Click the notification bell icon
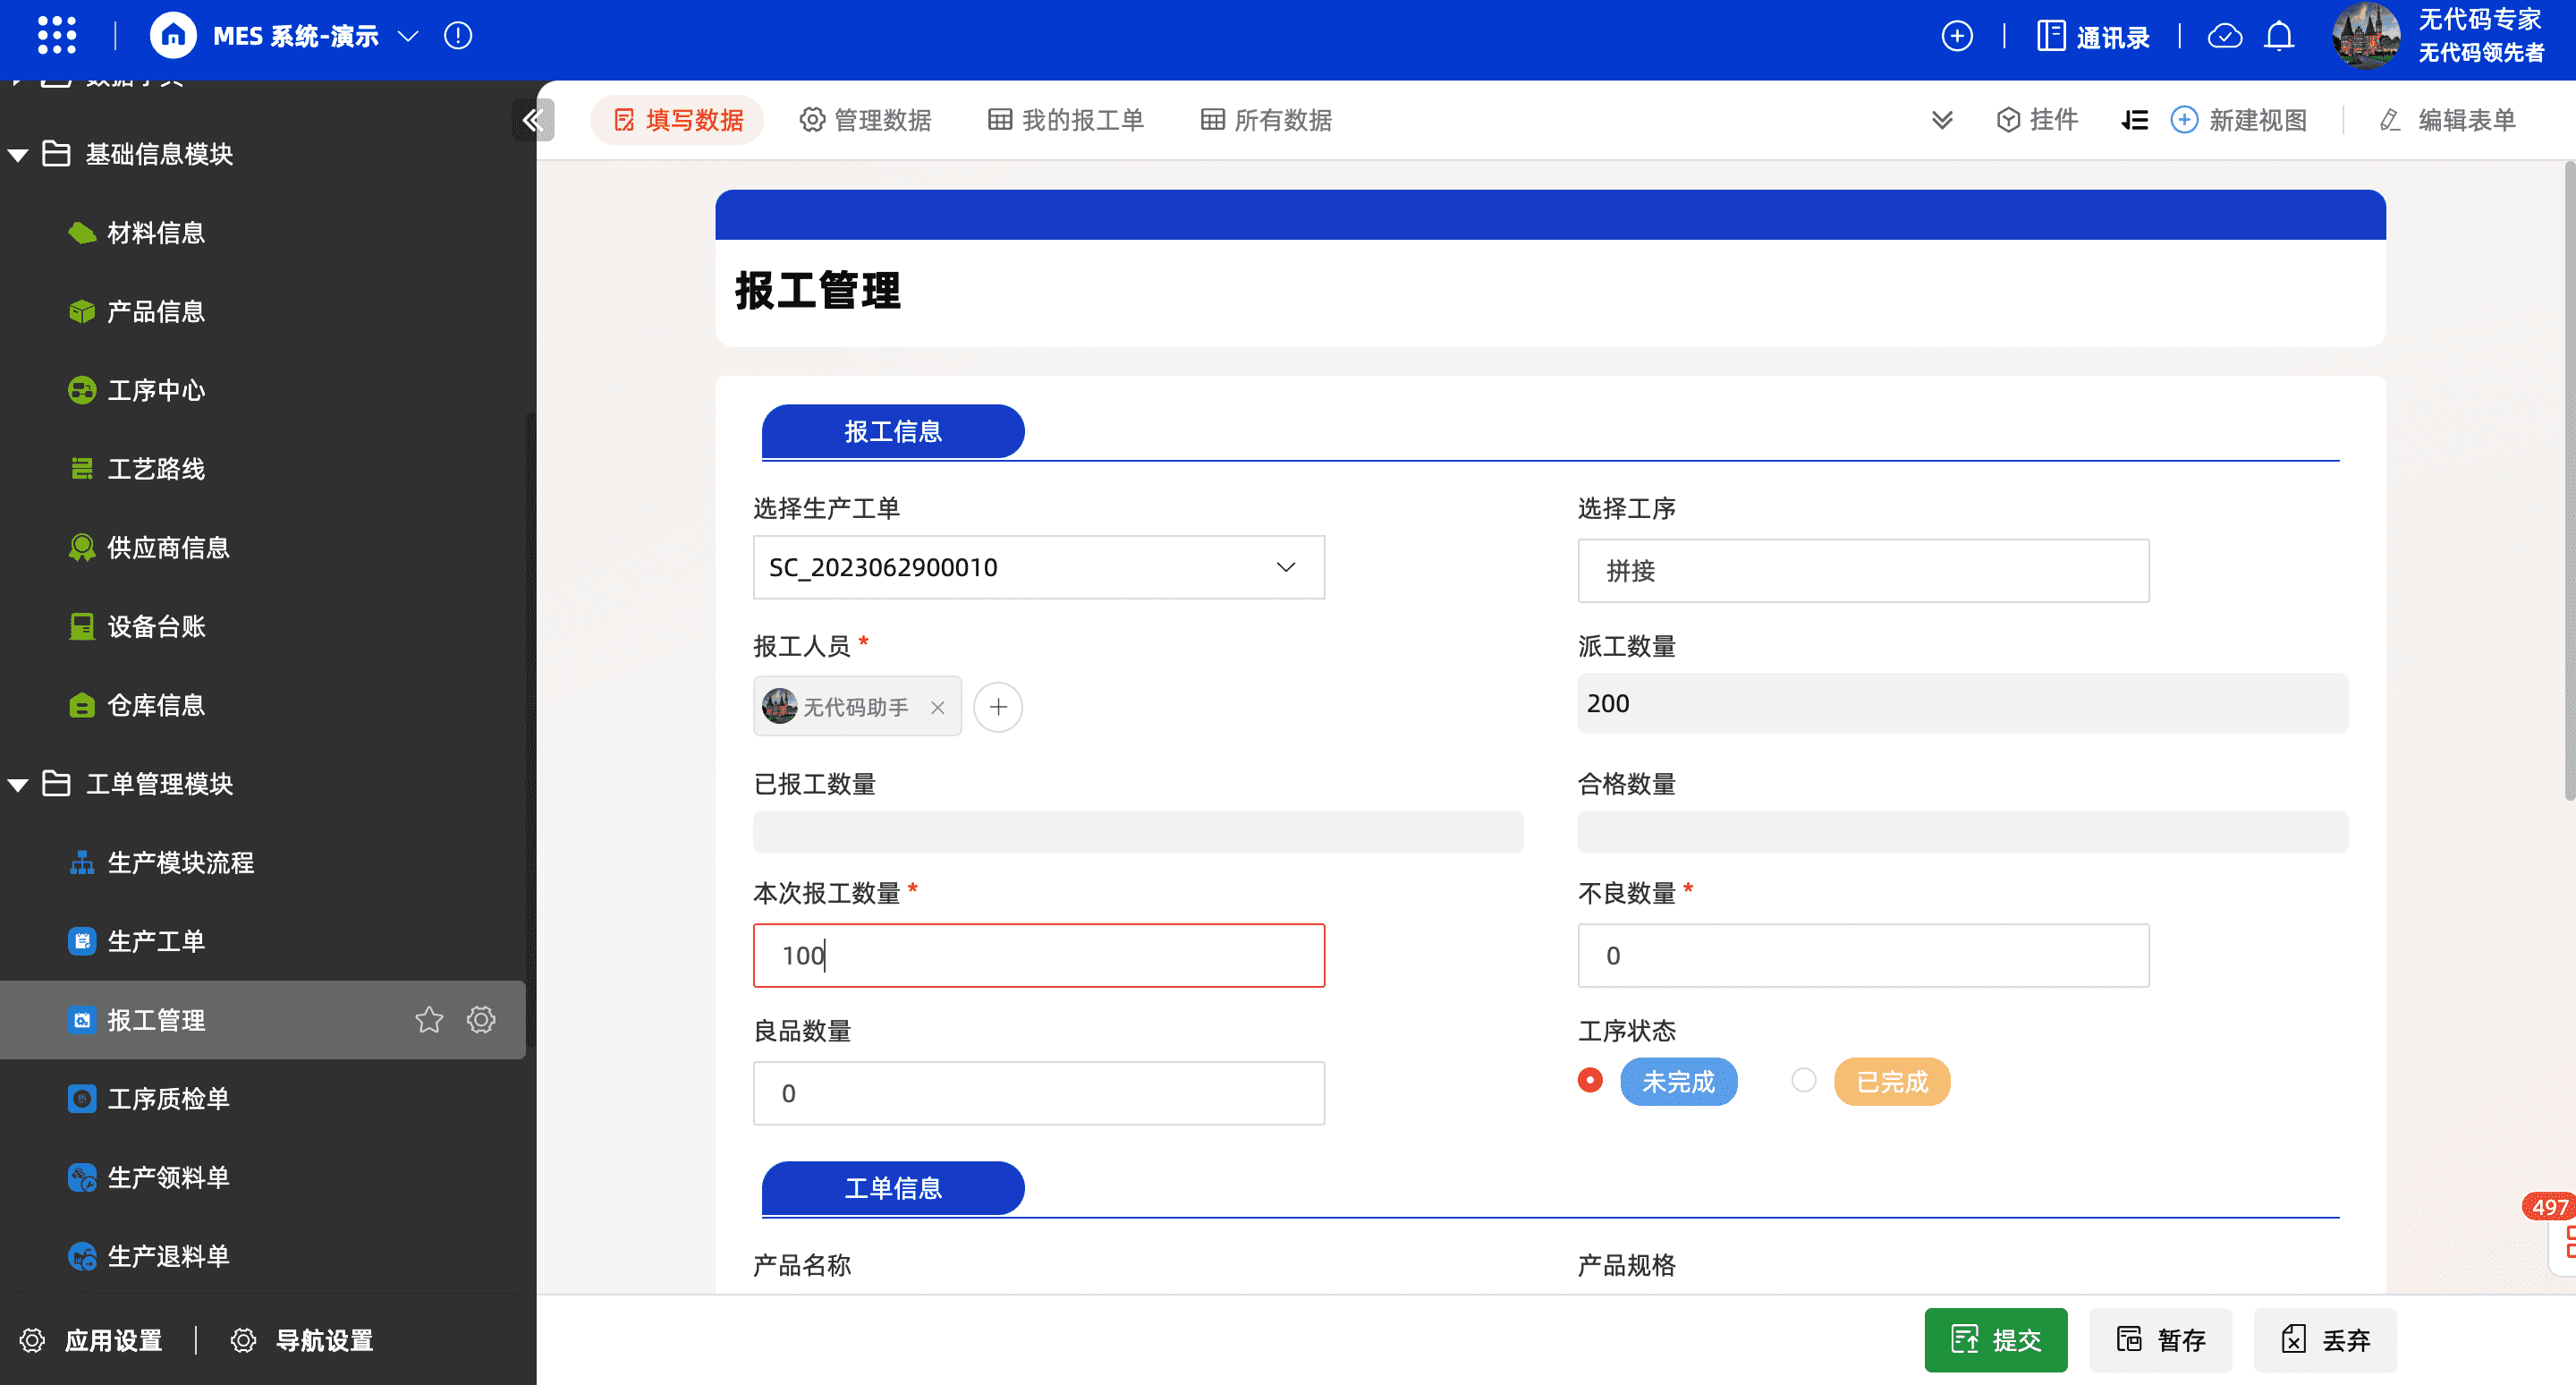 [2279, 37]
